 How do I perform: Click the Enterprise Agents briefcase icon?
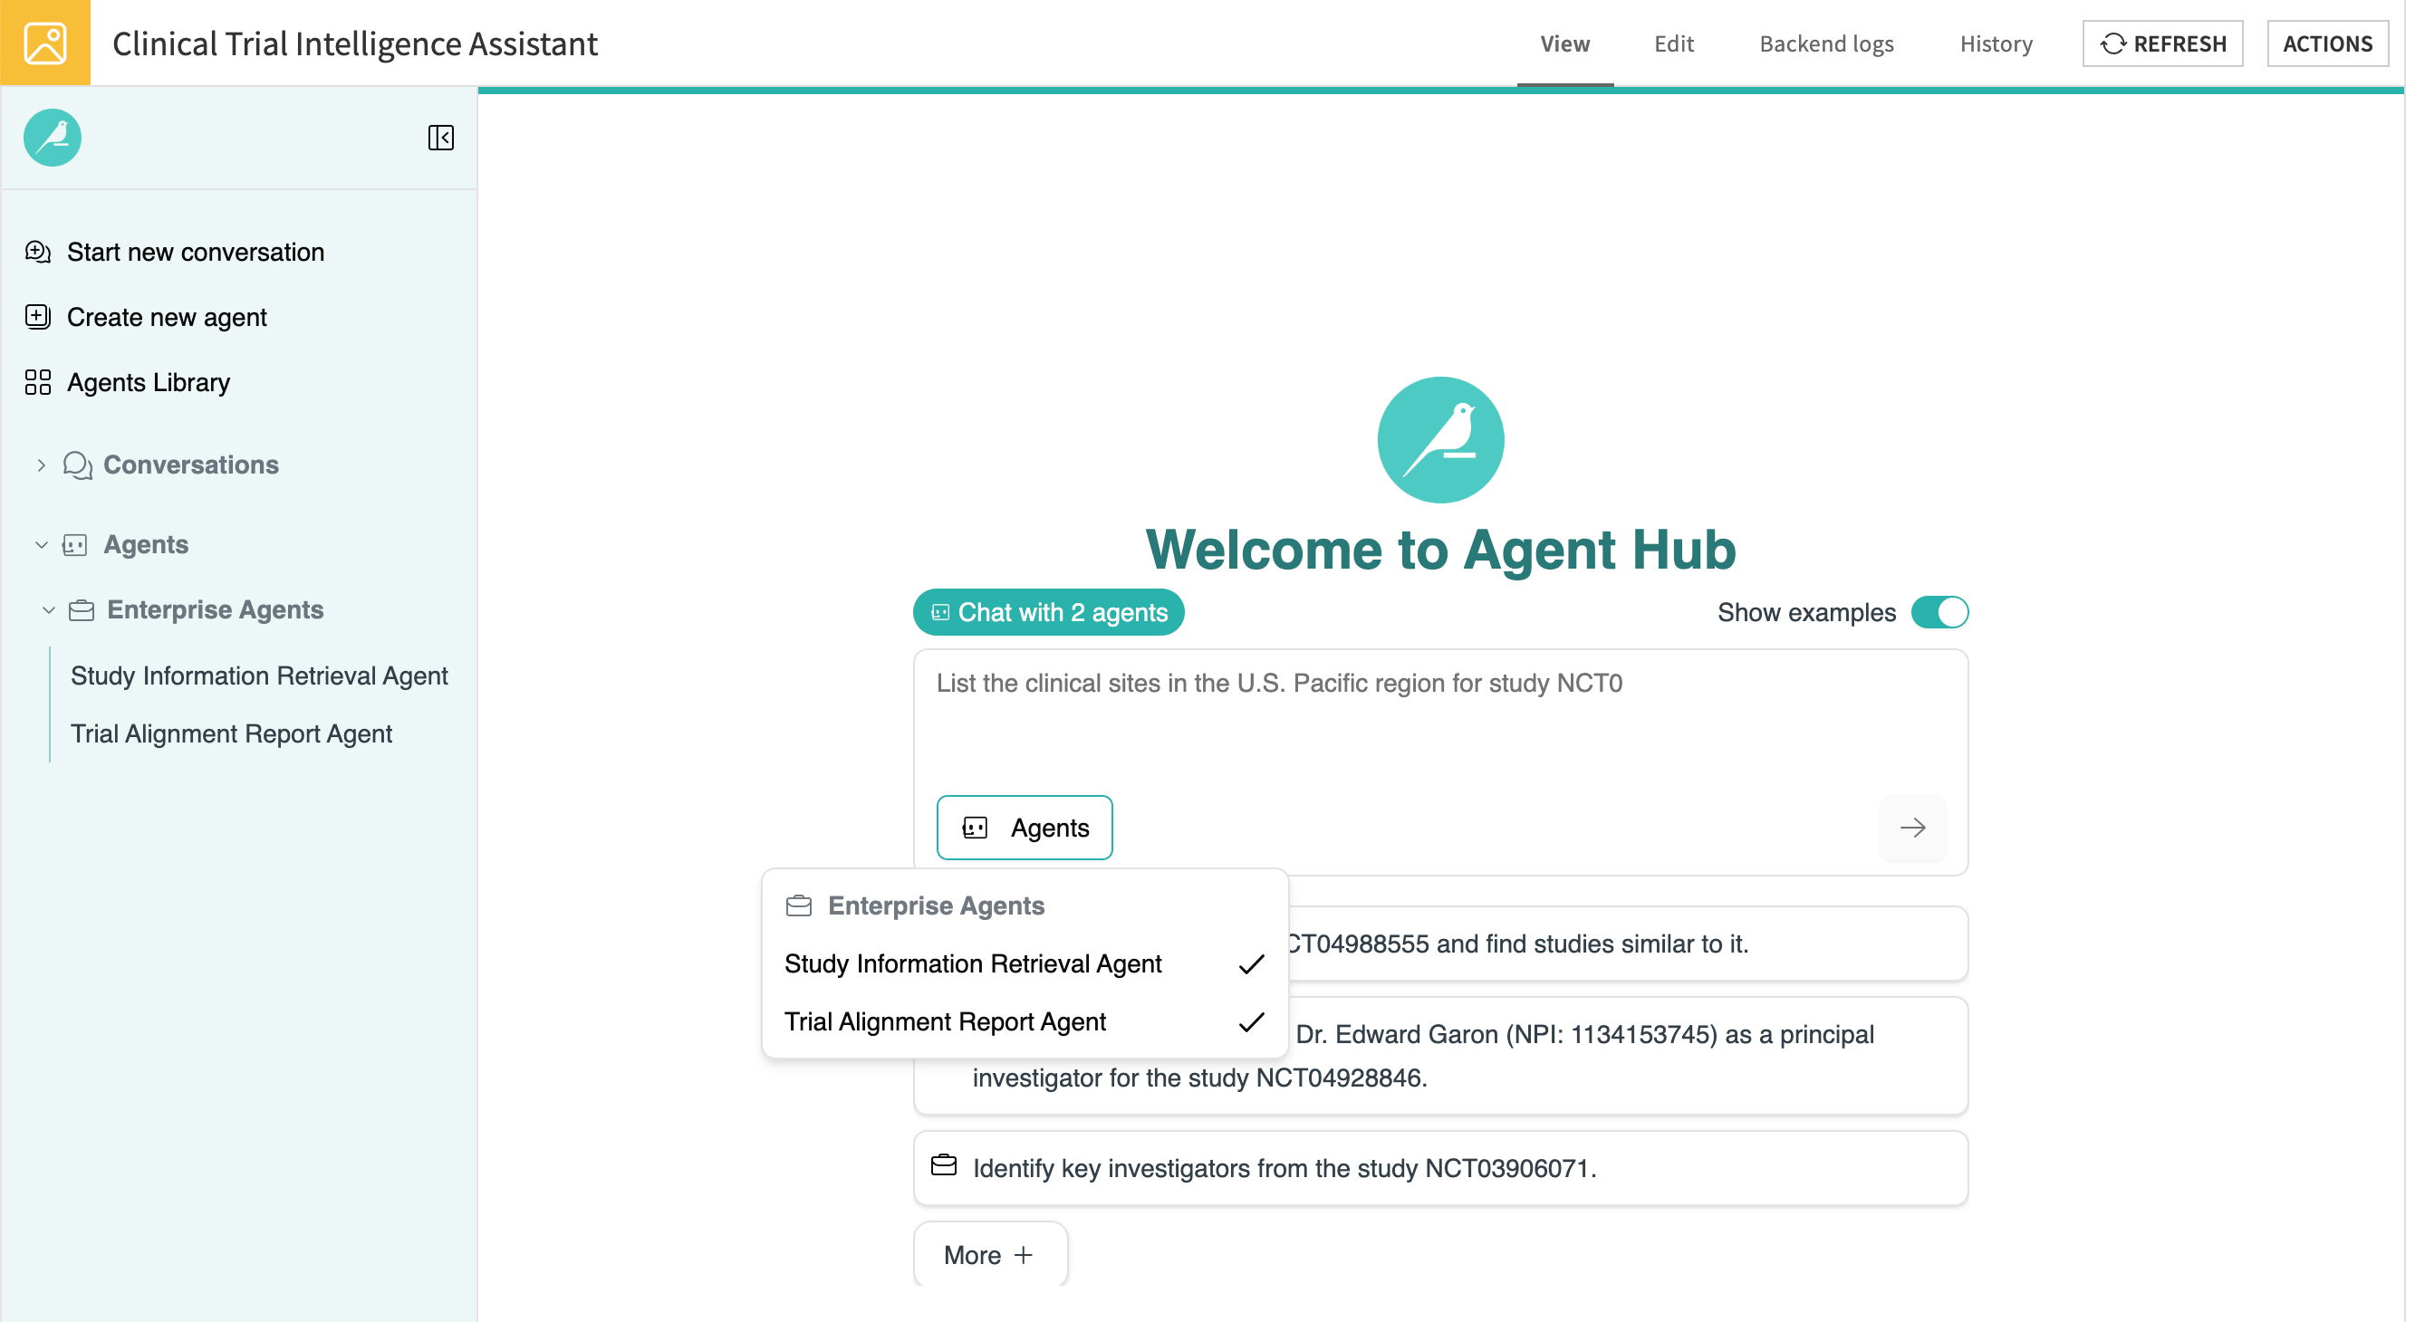[x=81, y=609]
